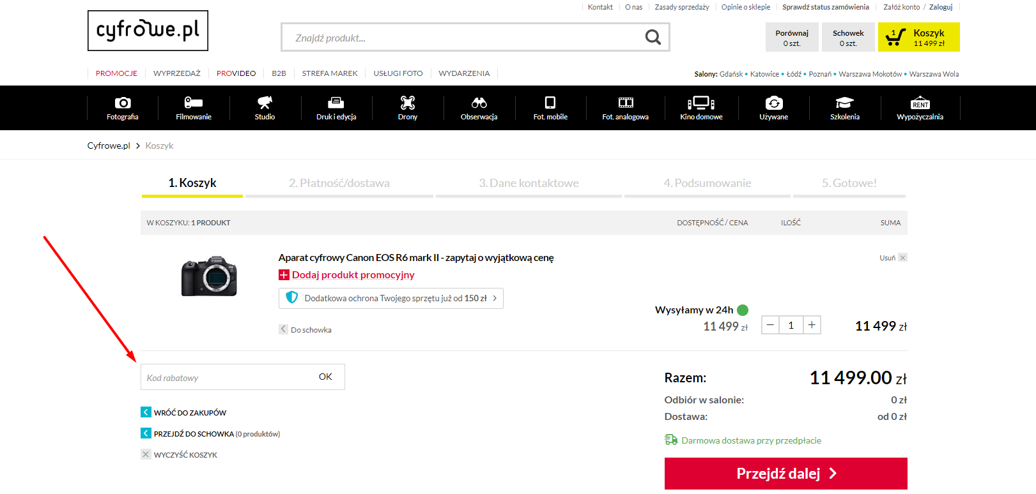Open the Szkolenia graduation cap category
Screen dimensions: 1036x494
pyautogui.click(x=845, y=108)
